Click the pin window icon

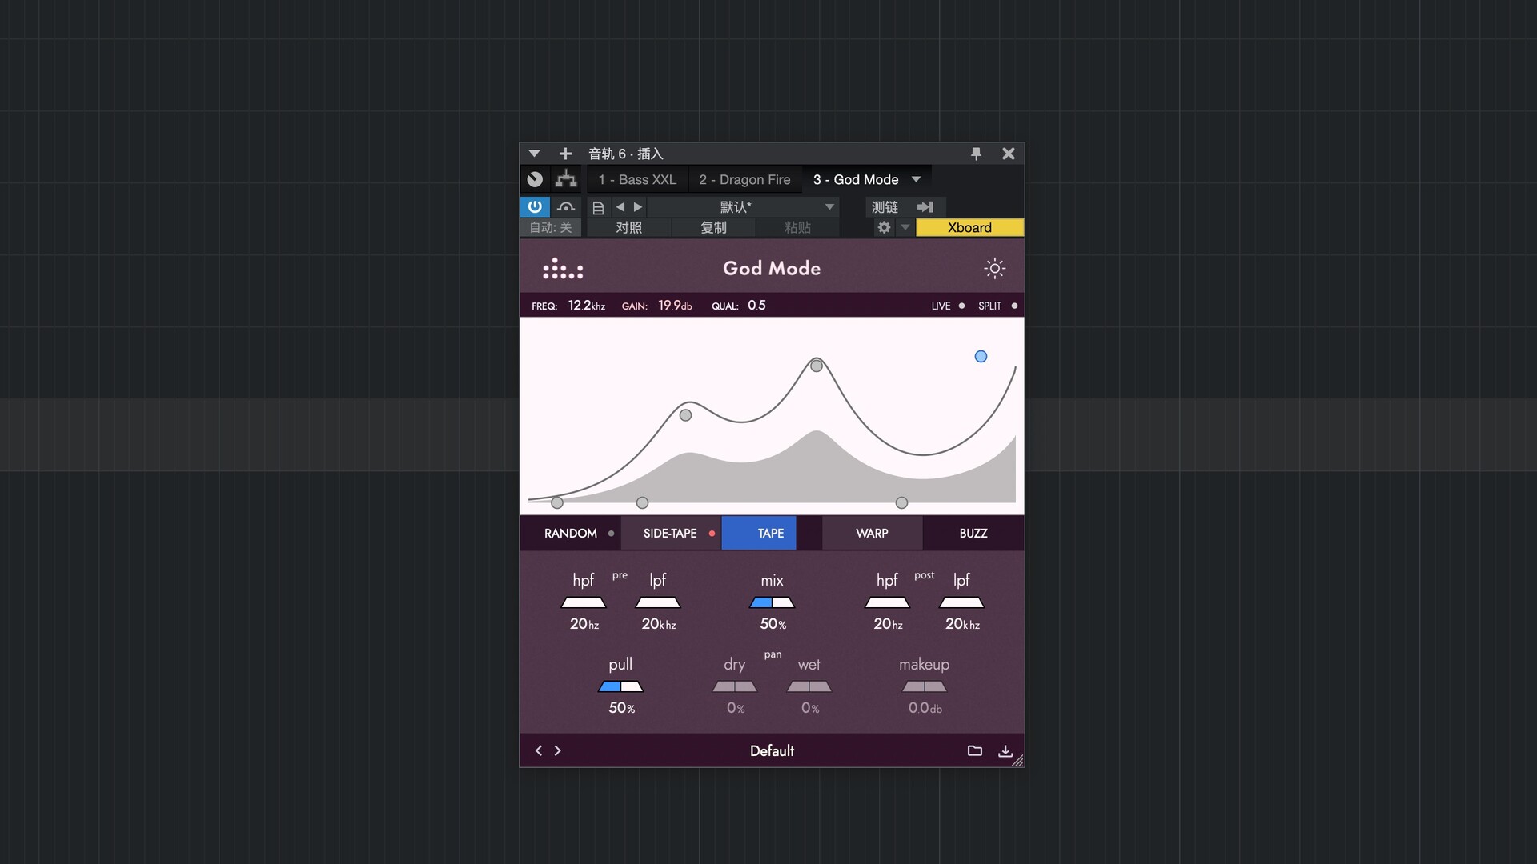(976, 154)
